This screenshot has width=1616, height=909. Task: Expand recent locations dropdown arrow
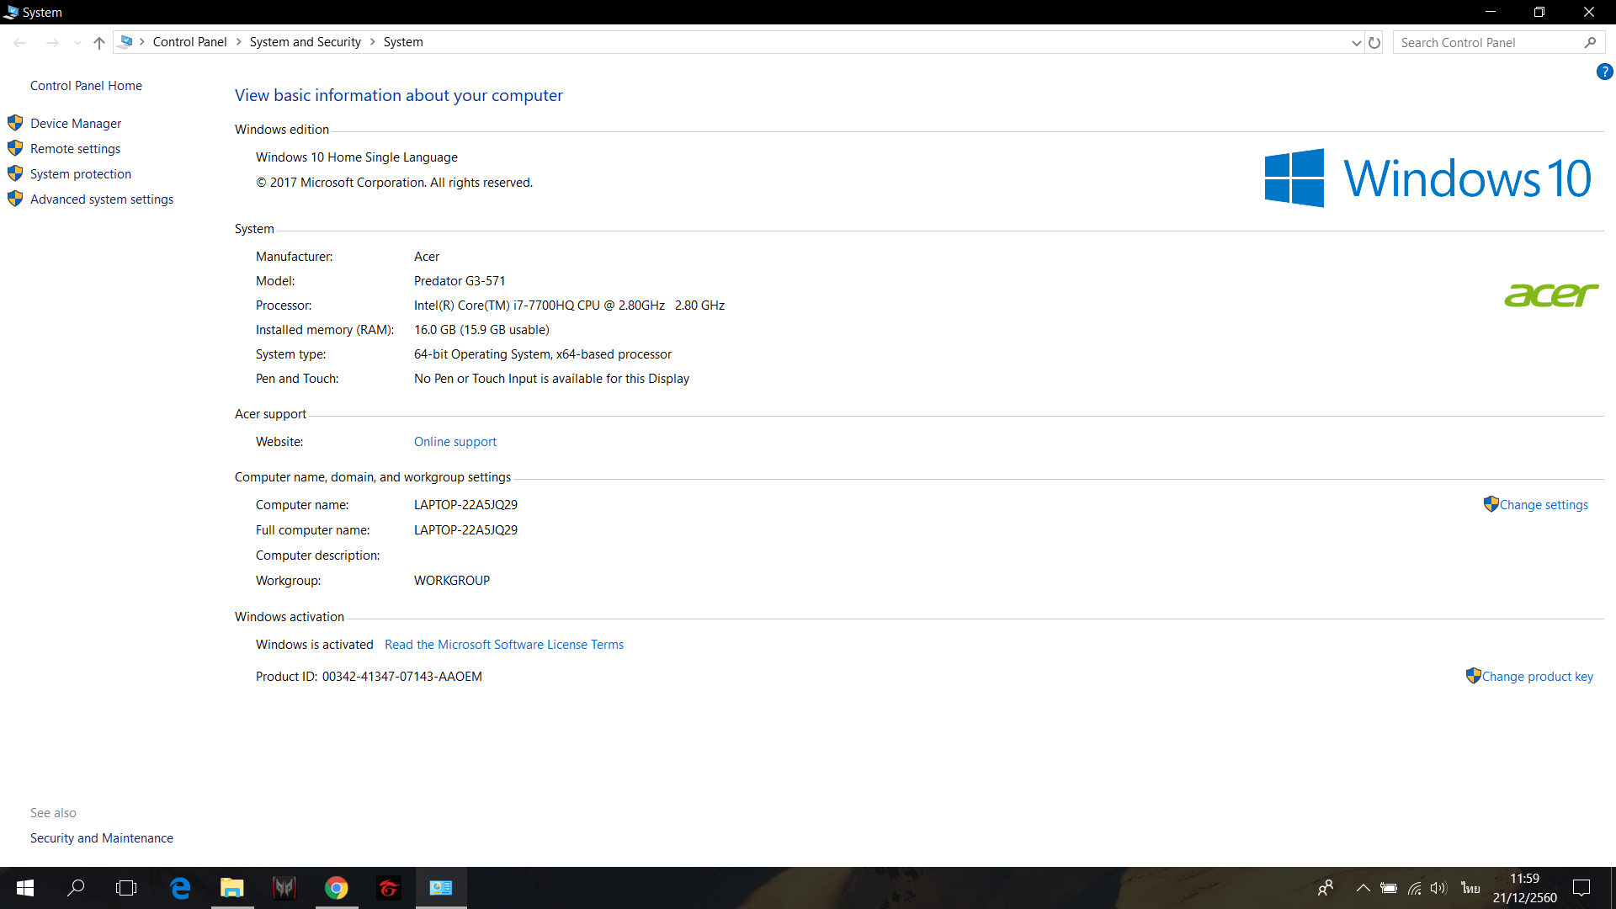point(77,43)
